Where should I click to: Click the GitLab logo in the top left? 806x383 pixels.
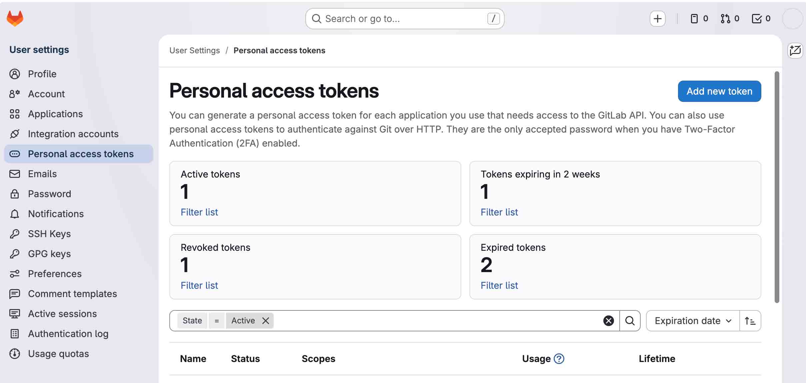pos(15,18)
